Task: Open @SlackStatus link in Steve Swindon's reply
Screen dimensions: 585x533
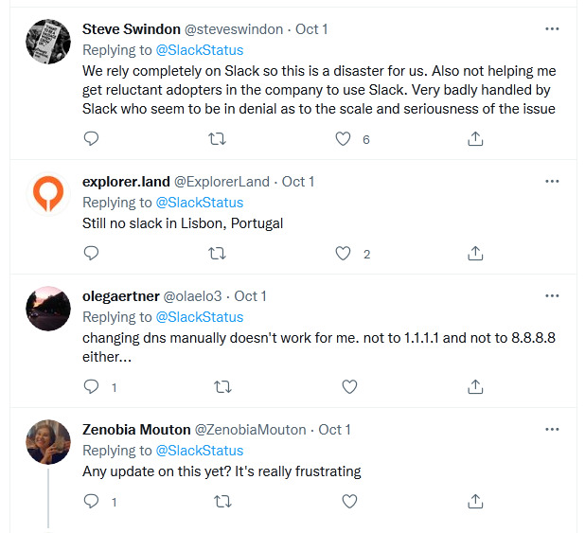Action: tap(199, 49)
